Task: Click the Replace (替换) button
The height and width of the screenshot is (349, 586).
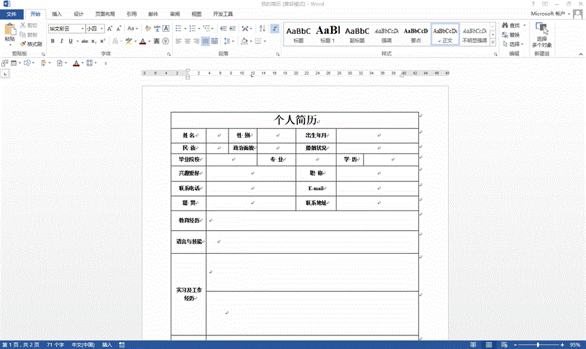Action: coord(510,35)
